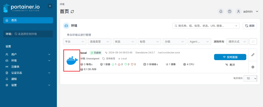263x107 pixels.
Task: Change items per page dropdown 10
Action: click(x=250, y=78)
